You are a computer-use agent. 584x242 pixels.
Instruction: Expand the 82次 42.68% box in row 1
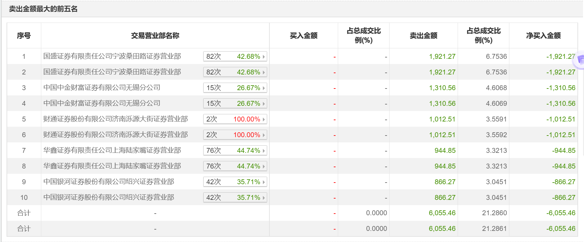pyautogui.click(x=235, y=56)
